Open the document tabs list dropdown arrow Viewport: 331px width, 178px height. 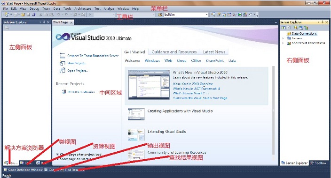(276, 22)
